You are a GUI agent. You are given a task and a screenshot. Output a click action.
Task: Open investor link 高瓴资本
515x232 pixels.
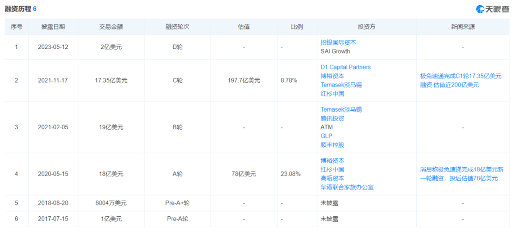[x=332, y=178]
